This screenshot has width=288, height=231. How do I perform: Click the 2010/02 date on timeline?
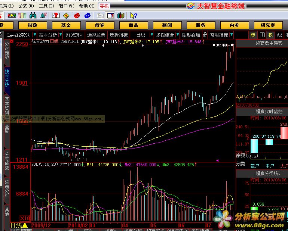[79, 225]
